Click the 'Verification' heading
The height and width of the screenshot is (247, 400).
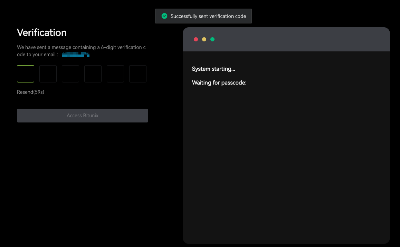41,32
